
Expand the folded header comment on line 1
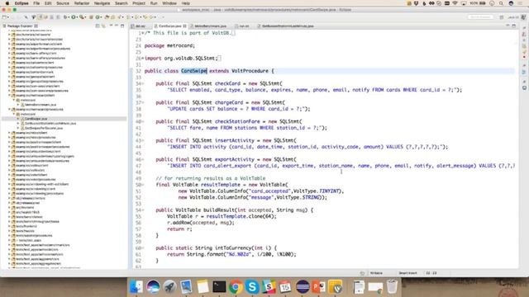(142, 33)
